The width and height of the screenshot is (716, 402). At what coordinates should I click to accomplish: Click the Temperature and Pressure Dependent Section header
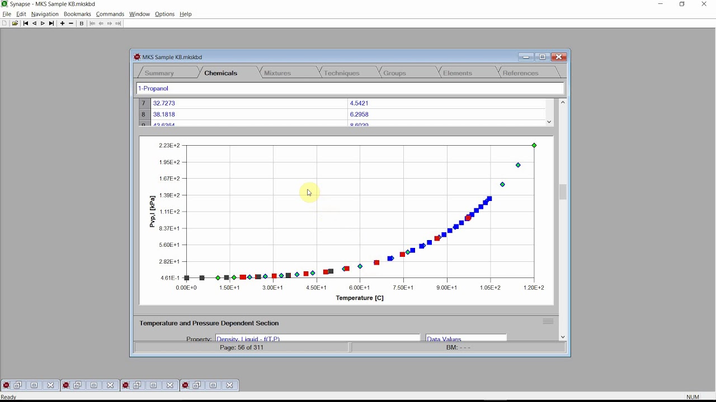pyautogui.click(x=209, y=323)
